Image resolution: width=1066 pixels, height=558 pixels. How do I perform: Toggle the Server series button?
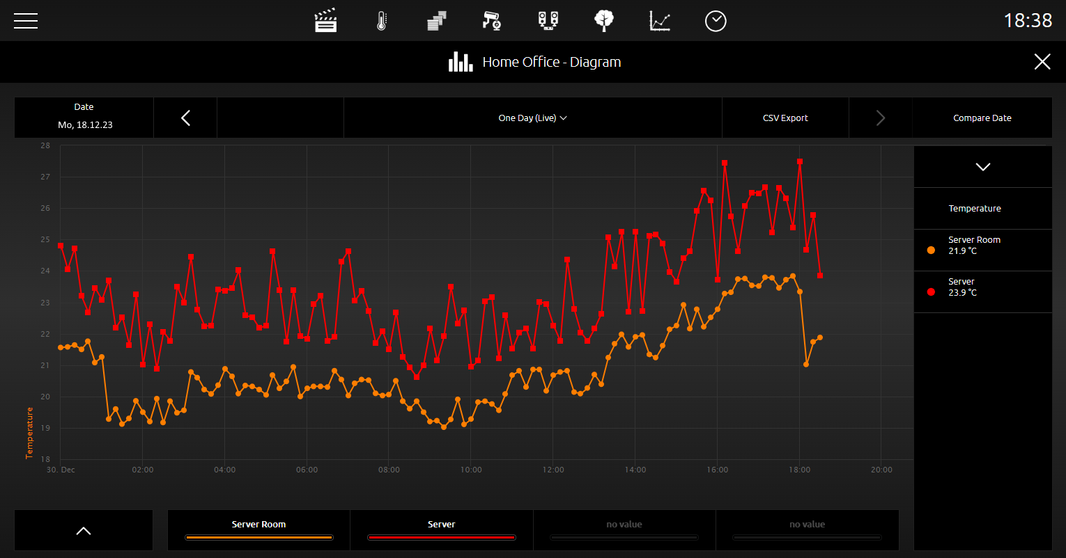(x=442, y=530)
